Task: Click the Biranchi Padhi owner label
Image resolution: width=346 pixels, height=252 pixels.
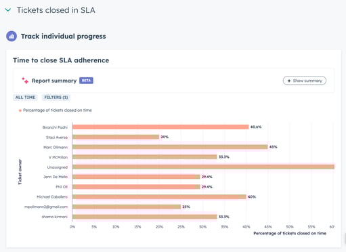Action: (55, 127)
